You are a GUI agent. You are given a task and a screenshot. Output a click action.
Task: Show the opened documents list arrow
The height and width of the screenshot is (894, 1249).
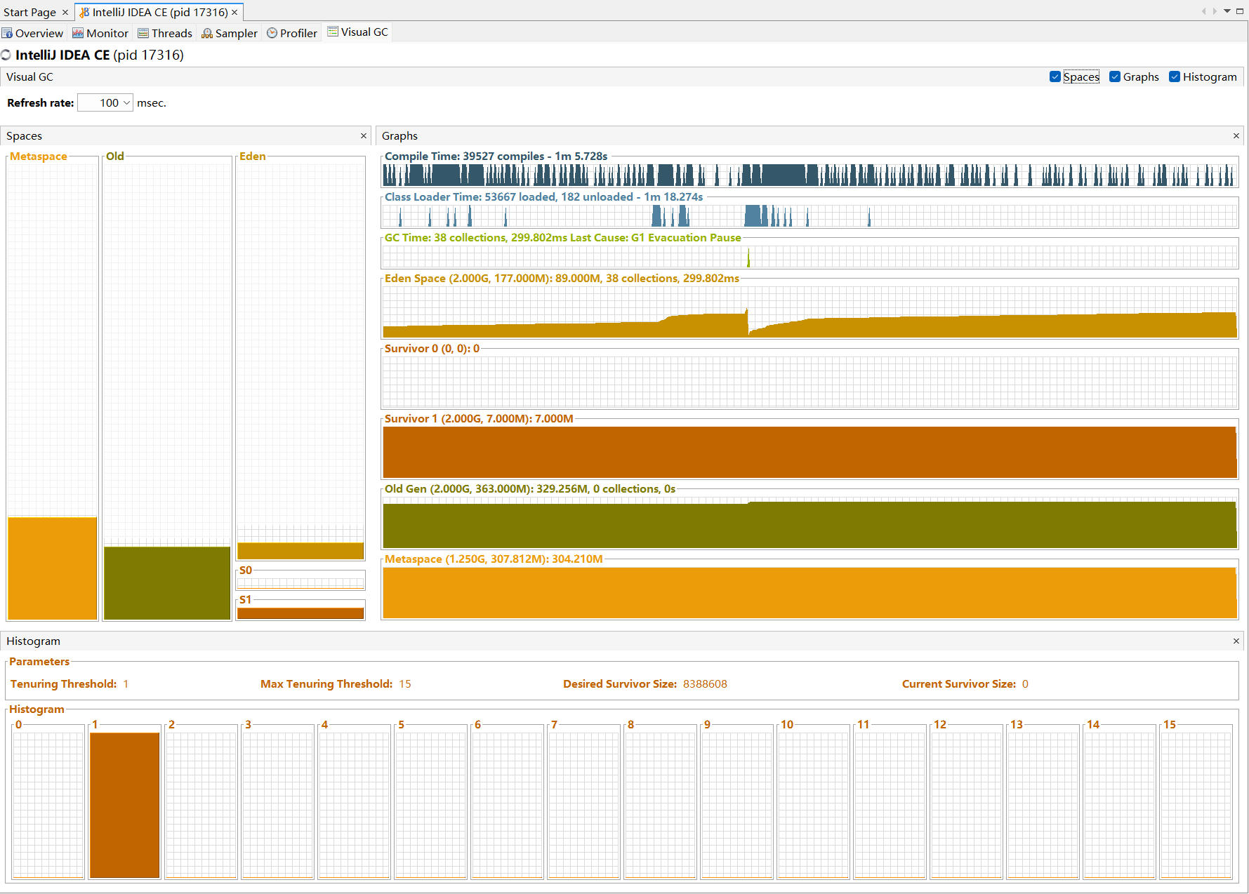pyautogui.click(x=1227, y=11)
